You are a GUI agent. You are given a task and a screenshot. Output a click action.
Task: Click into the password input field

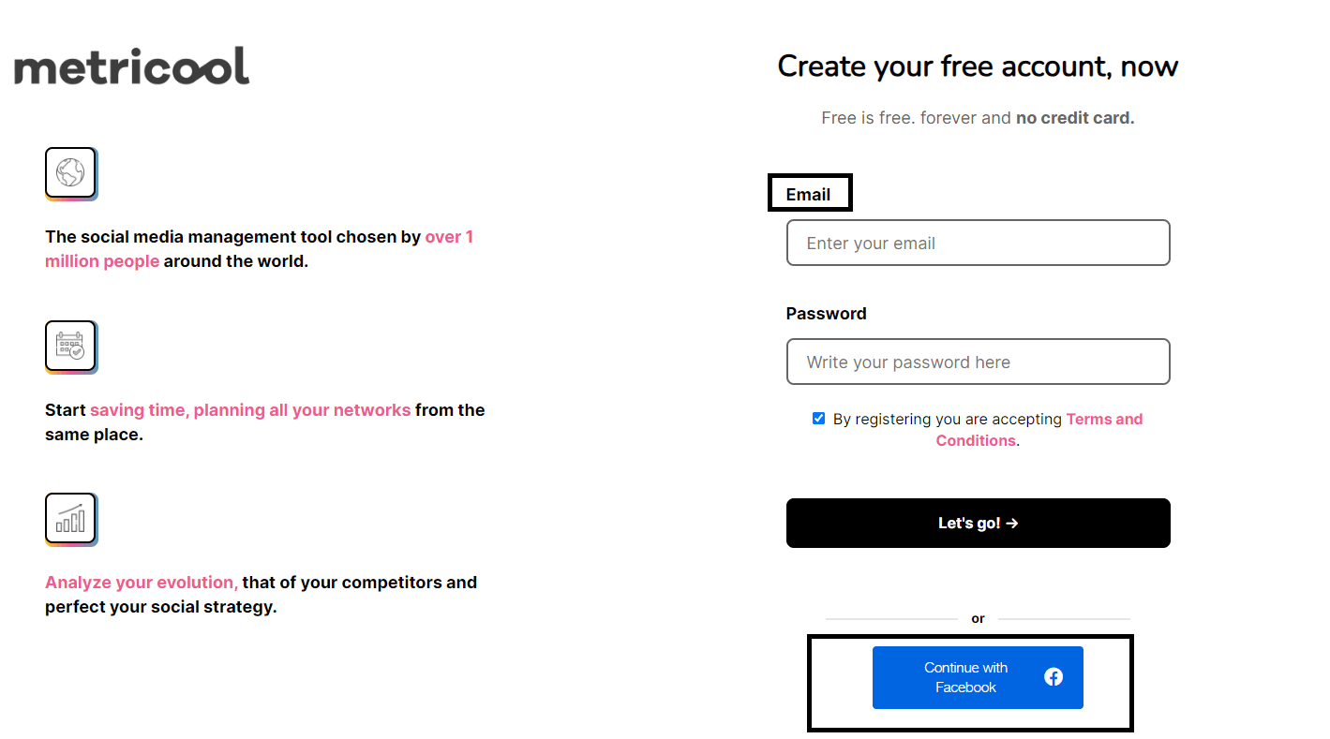tap(978, 362)
